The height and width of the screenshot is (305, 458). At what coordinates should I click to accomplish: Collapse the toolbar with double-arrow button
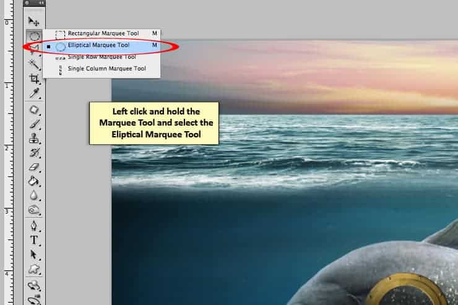pos(41,3)
